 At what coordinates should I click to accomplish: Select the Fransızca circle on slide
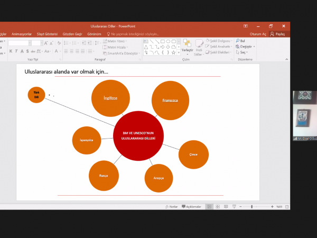pos(170,100)
